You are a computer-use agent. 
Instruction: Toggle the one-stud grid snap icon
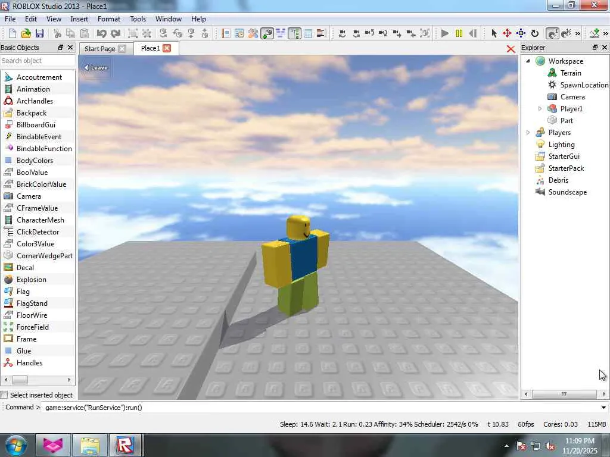(x=552, y=33)
